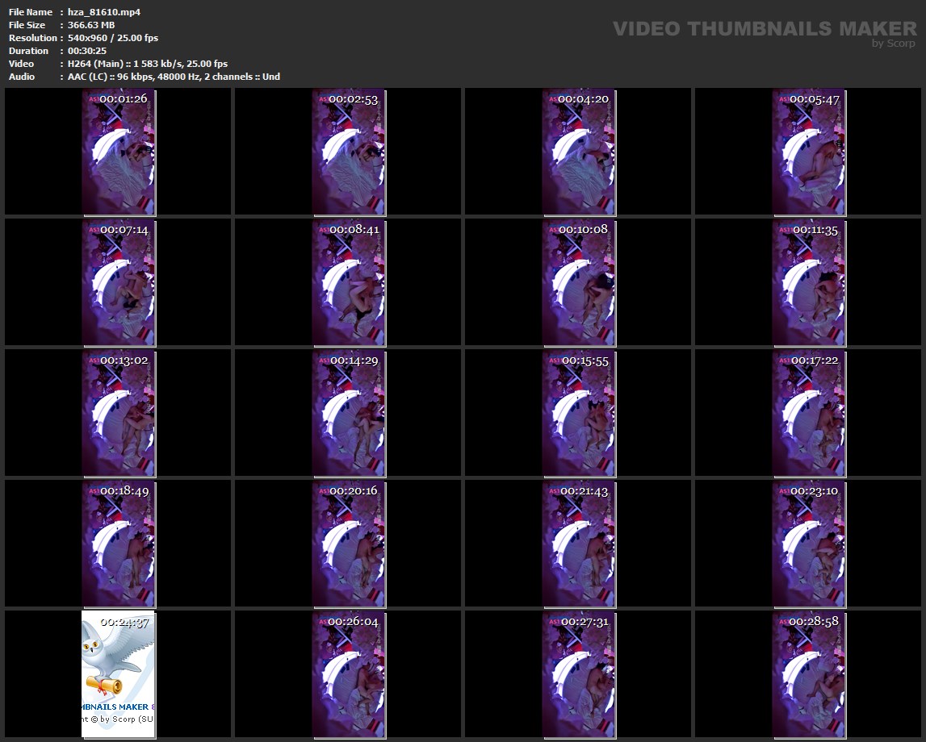Click the thumbnail at 00:13:02
The height and width of the screenshot is (742, 926).
119,414
